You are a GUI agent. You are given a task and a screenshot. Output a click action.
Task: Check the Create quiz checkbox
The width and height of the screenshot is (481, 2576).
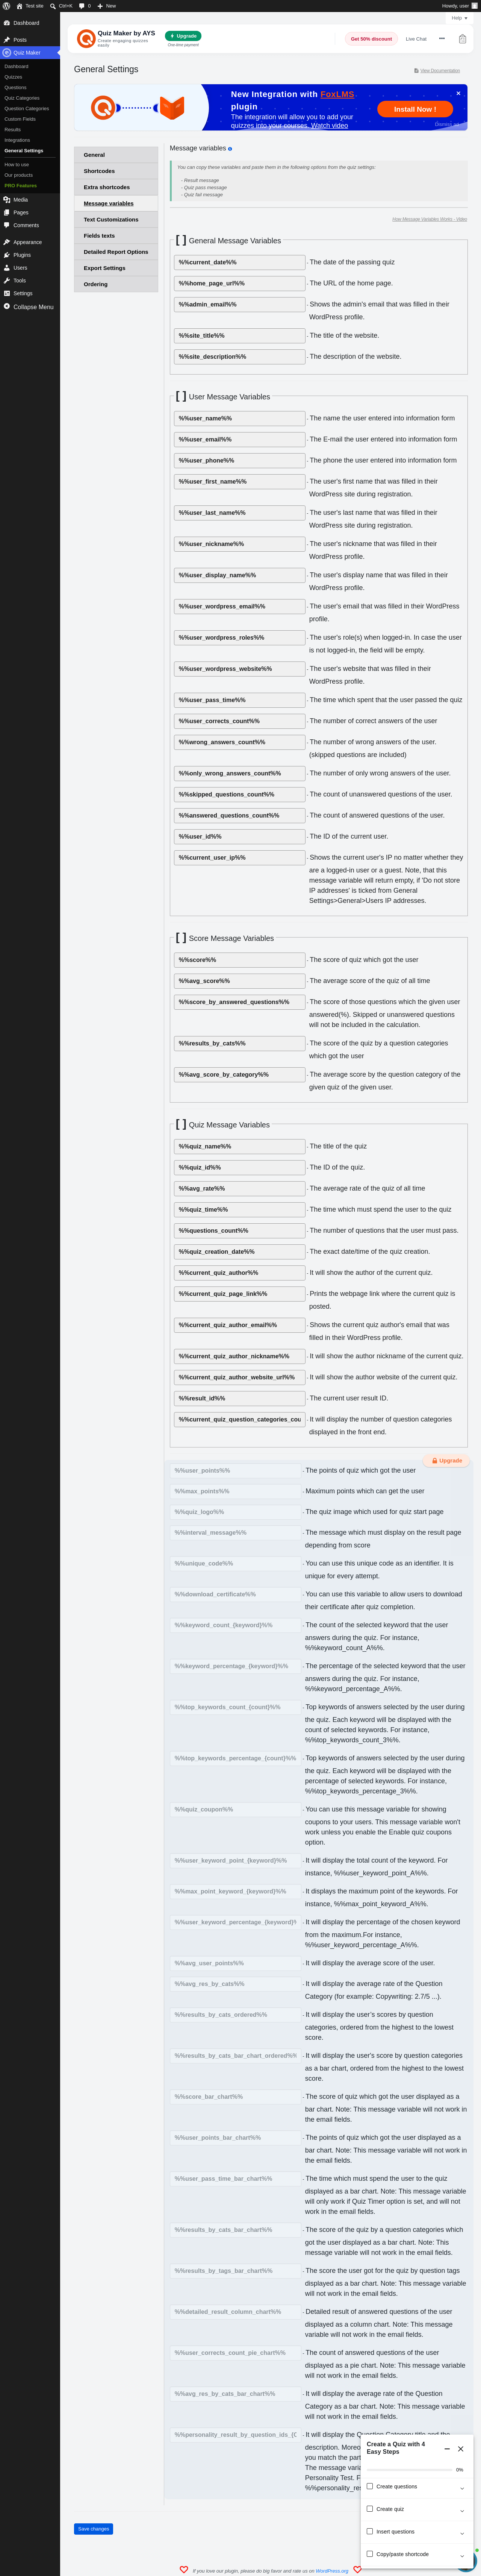point(370,2509)
